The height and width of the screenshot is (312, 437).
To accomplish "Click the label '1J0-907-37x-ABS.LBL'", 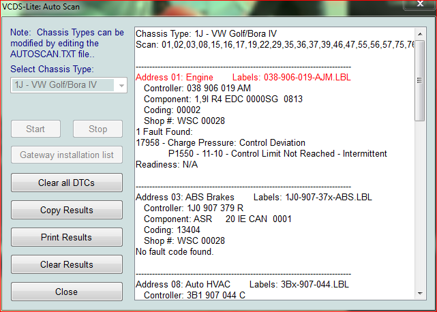I will 329,198.
